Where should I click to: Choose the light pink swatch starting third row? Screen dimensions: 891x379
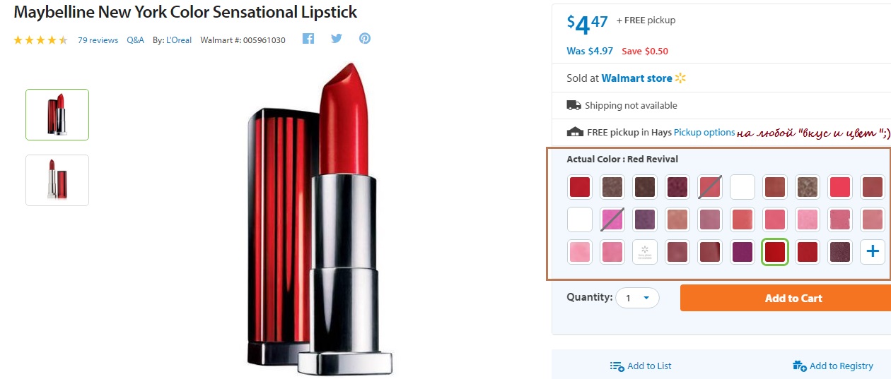coord(580,252)
